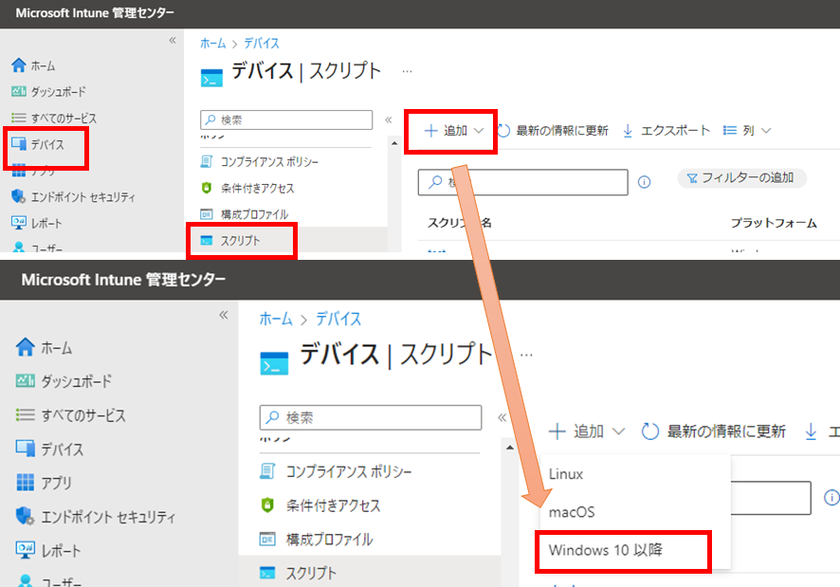Click 最新の情報に更新 in the lower screenshot
This screenshot has width=840, height=587.
(714, 431)
